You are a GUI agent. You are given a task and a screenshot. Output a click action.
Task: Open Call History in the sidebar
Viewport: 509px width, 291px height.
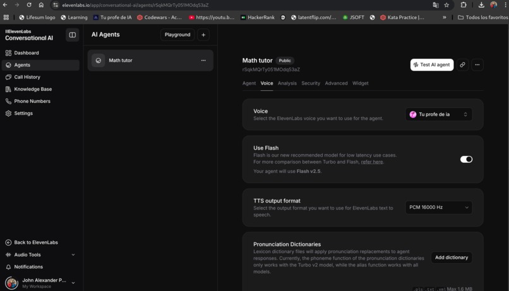coord(40,77)
